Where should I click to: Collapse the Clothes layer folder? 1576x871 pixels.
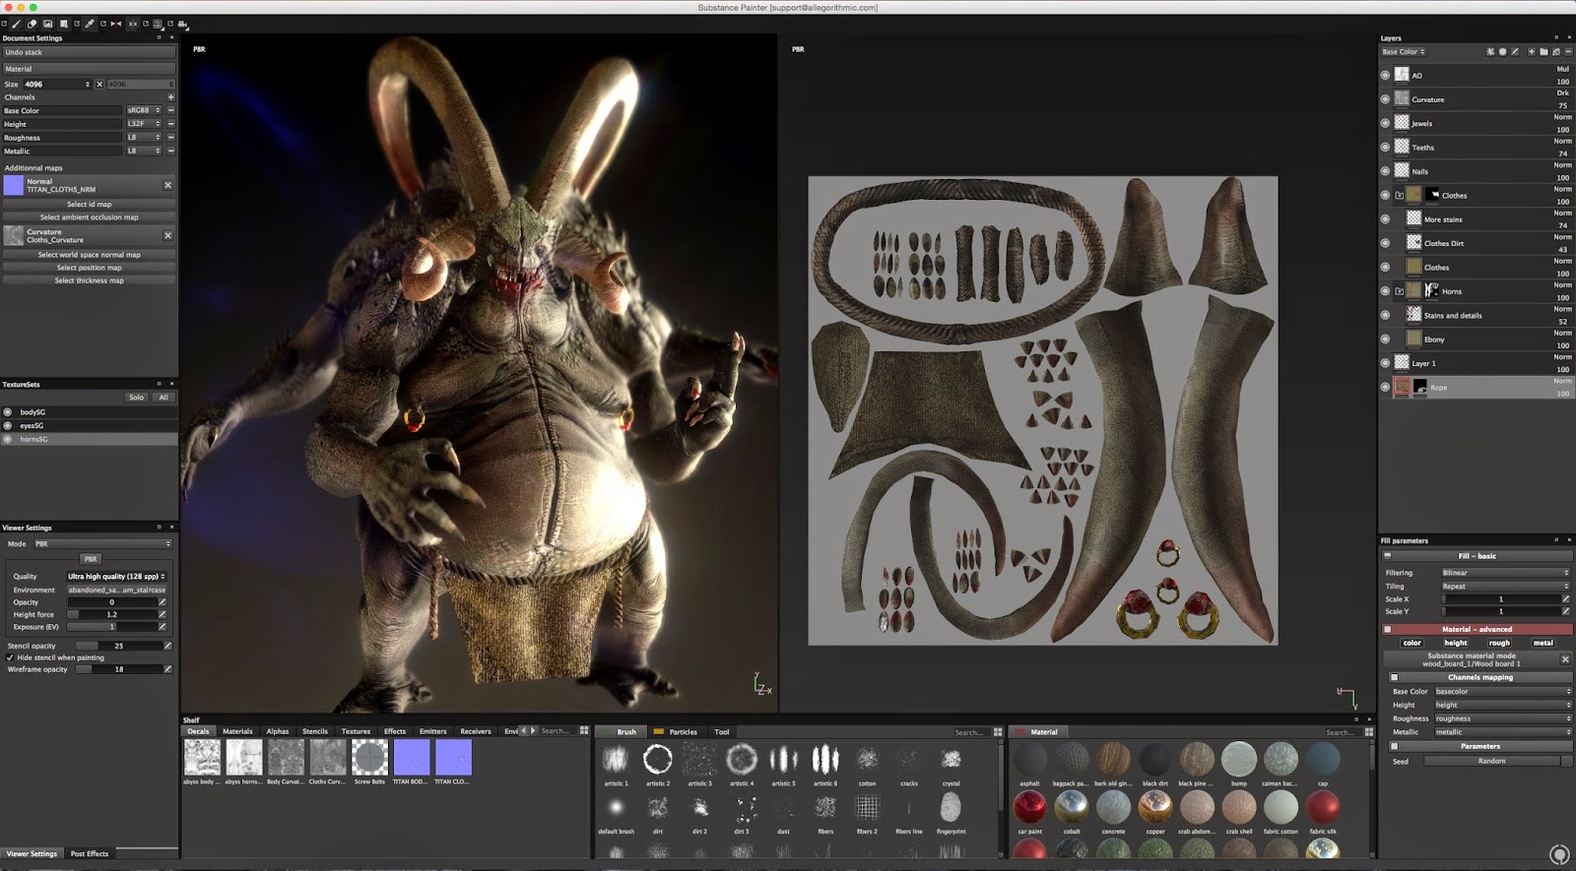point(1399,196)
